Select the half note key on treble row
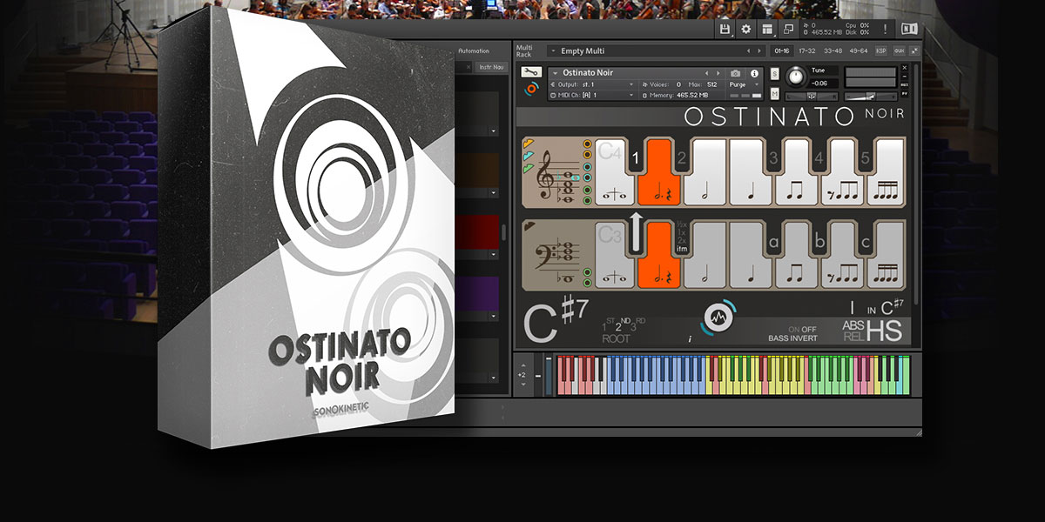The height and width of the screenshot is (522, 1045). tap(703, 171)
